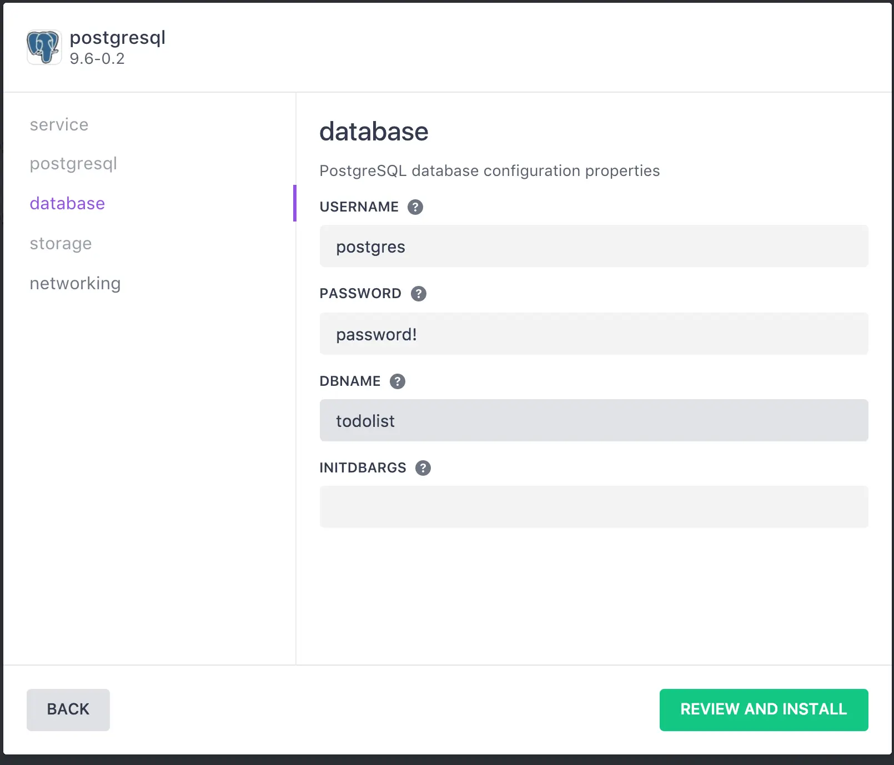Click REVIEW AND INSTALL button
The width and height of the screenshot is (894, 765).
tap(764, 709)
